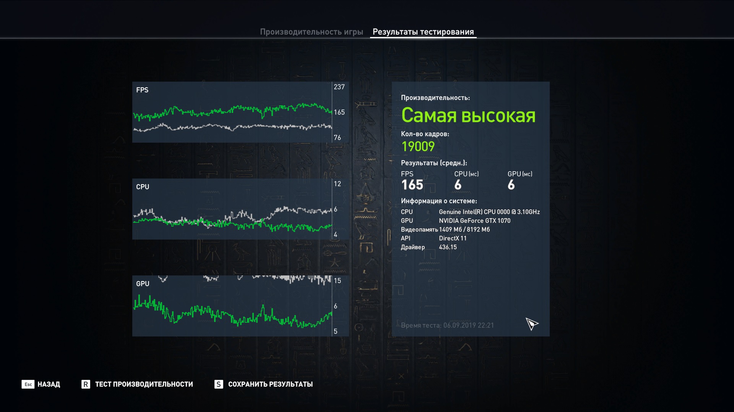Switch to the Производительность игры tab
Image resolution: width=734 pixels, height=412 pixels.
click(x=311, y=32)
